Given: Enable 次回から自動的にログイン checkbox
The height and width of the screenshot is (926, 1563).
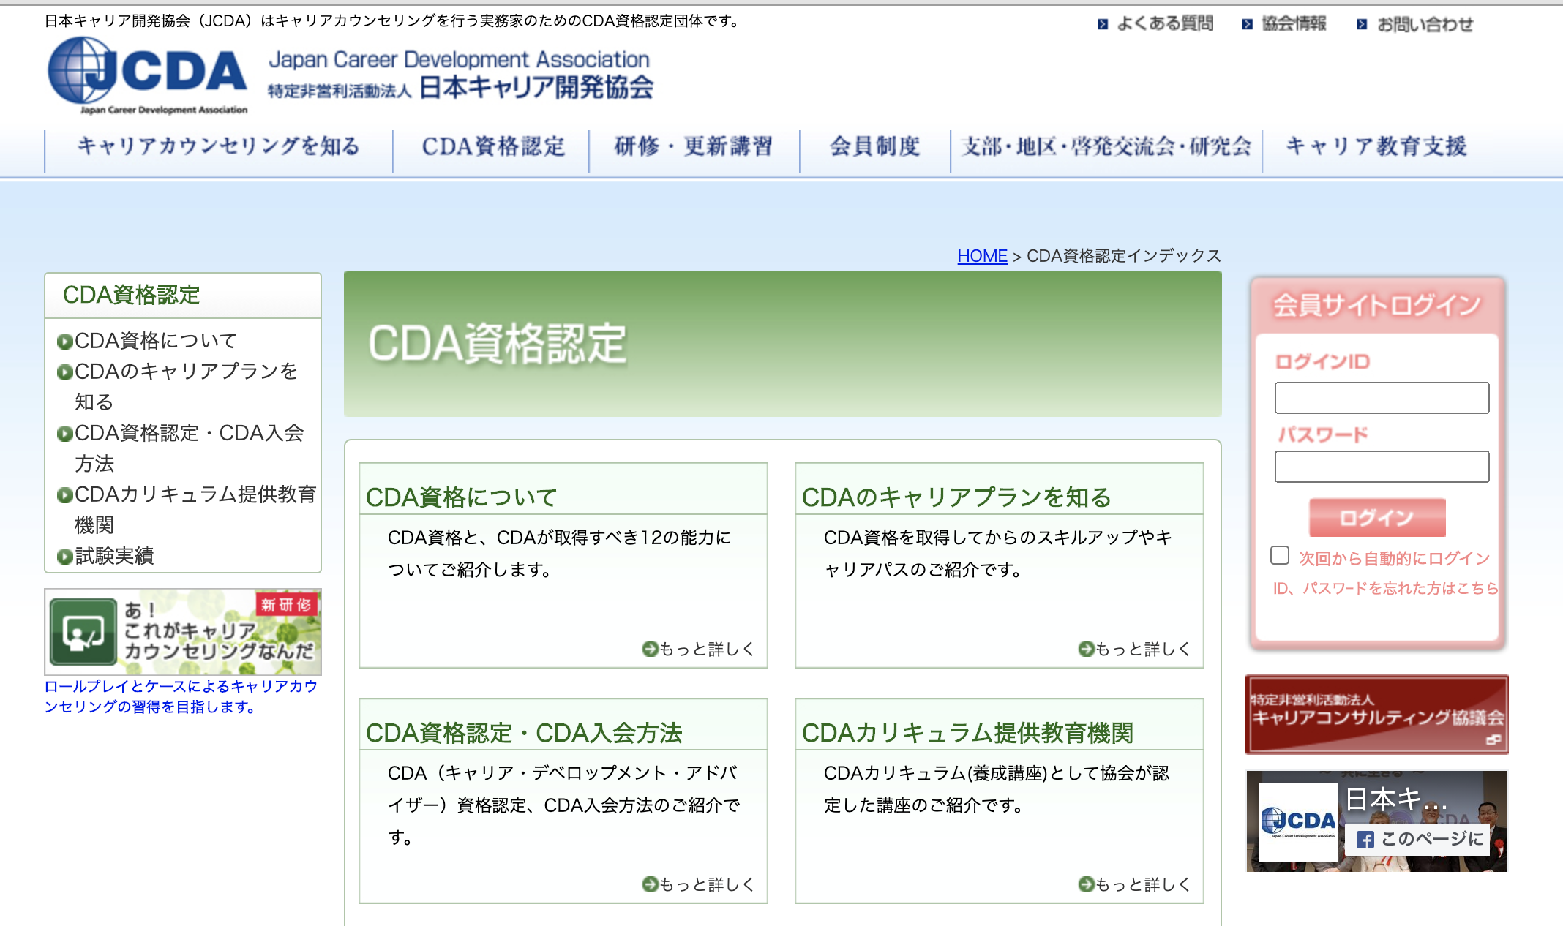Looking at the screenshot, I should point(1280,555).
